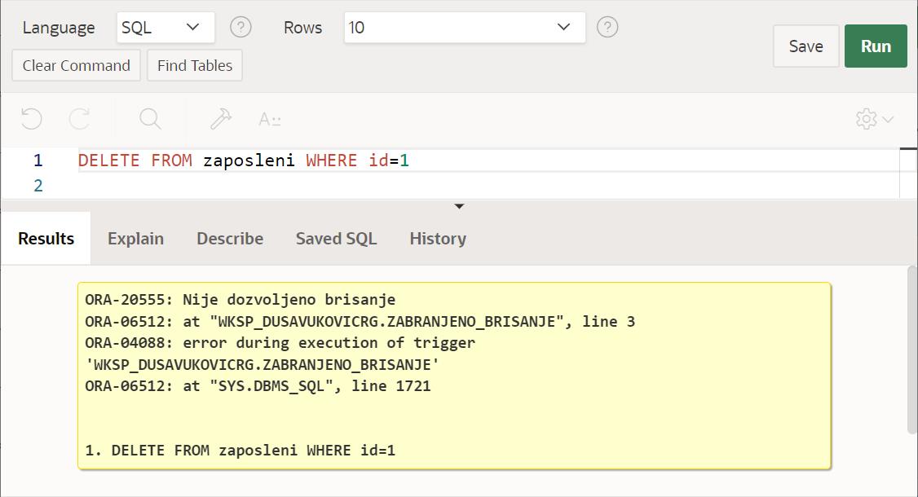The image size is (918, 497).
Task: Select the Saved SQL tab
Action: [x=336, y=239]
